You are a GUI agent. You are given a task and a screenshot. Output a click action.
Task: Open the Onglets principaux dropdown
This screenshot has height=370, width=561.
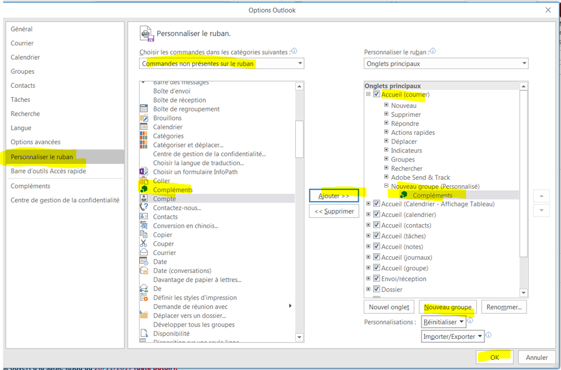pos(446,64)
